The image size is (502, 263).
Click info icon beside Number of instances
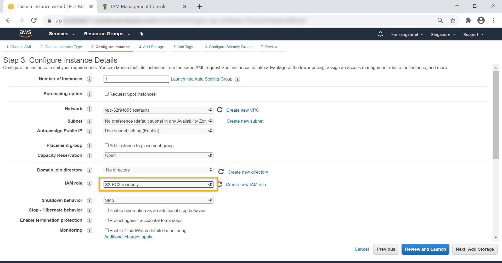coord(89,79)
